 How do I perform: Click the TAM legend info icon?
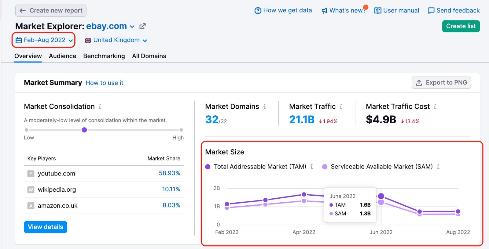(x=312, y=167)
